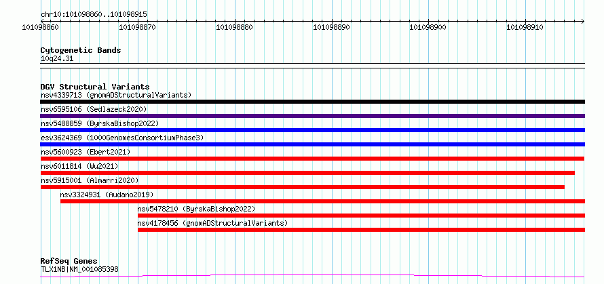Click the Cytogenetic Bands track title
The width and height of the screenshot is (604, 284).
81,50
